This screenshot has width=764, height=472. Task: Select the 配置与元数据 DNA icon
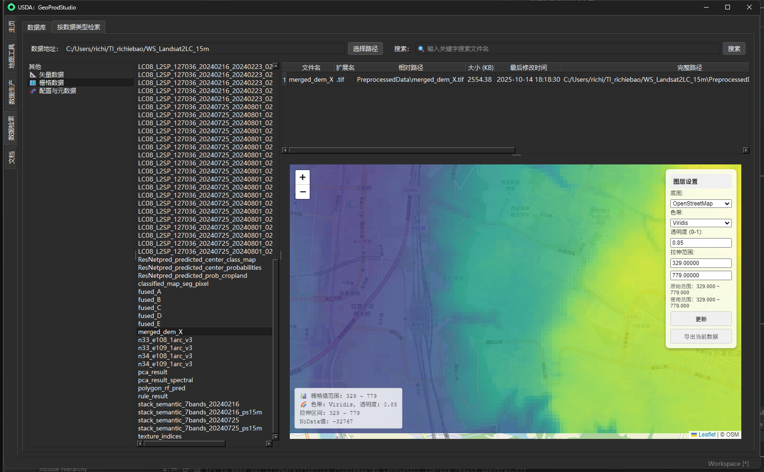tap(33, 91)
